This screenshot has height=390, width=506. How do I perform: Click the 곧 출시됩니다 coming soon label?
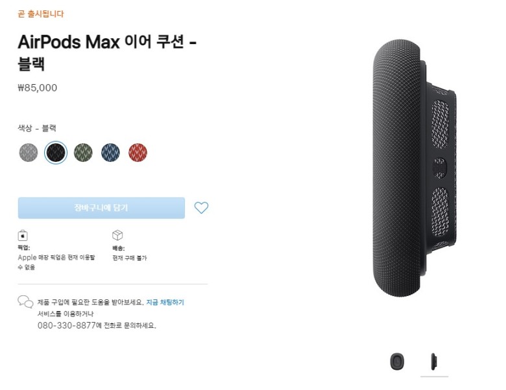[x=41, y=14]
